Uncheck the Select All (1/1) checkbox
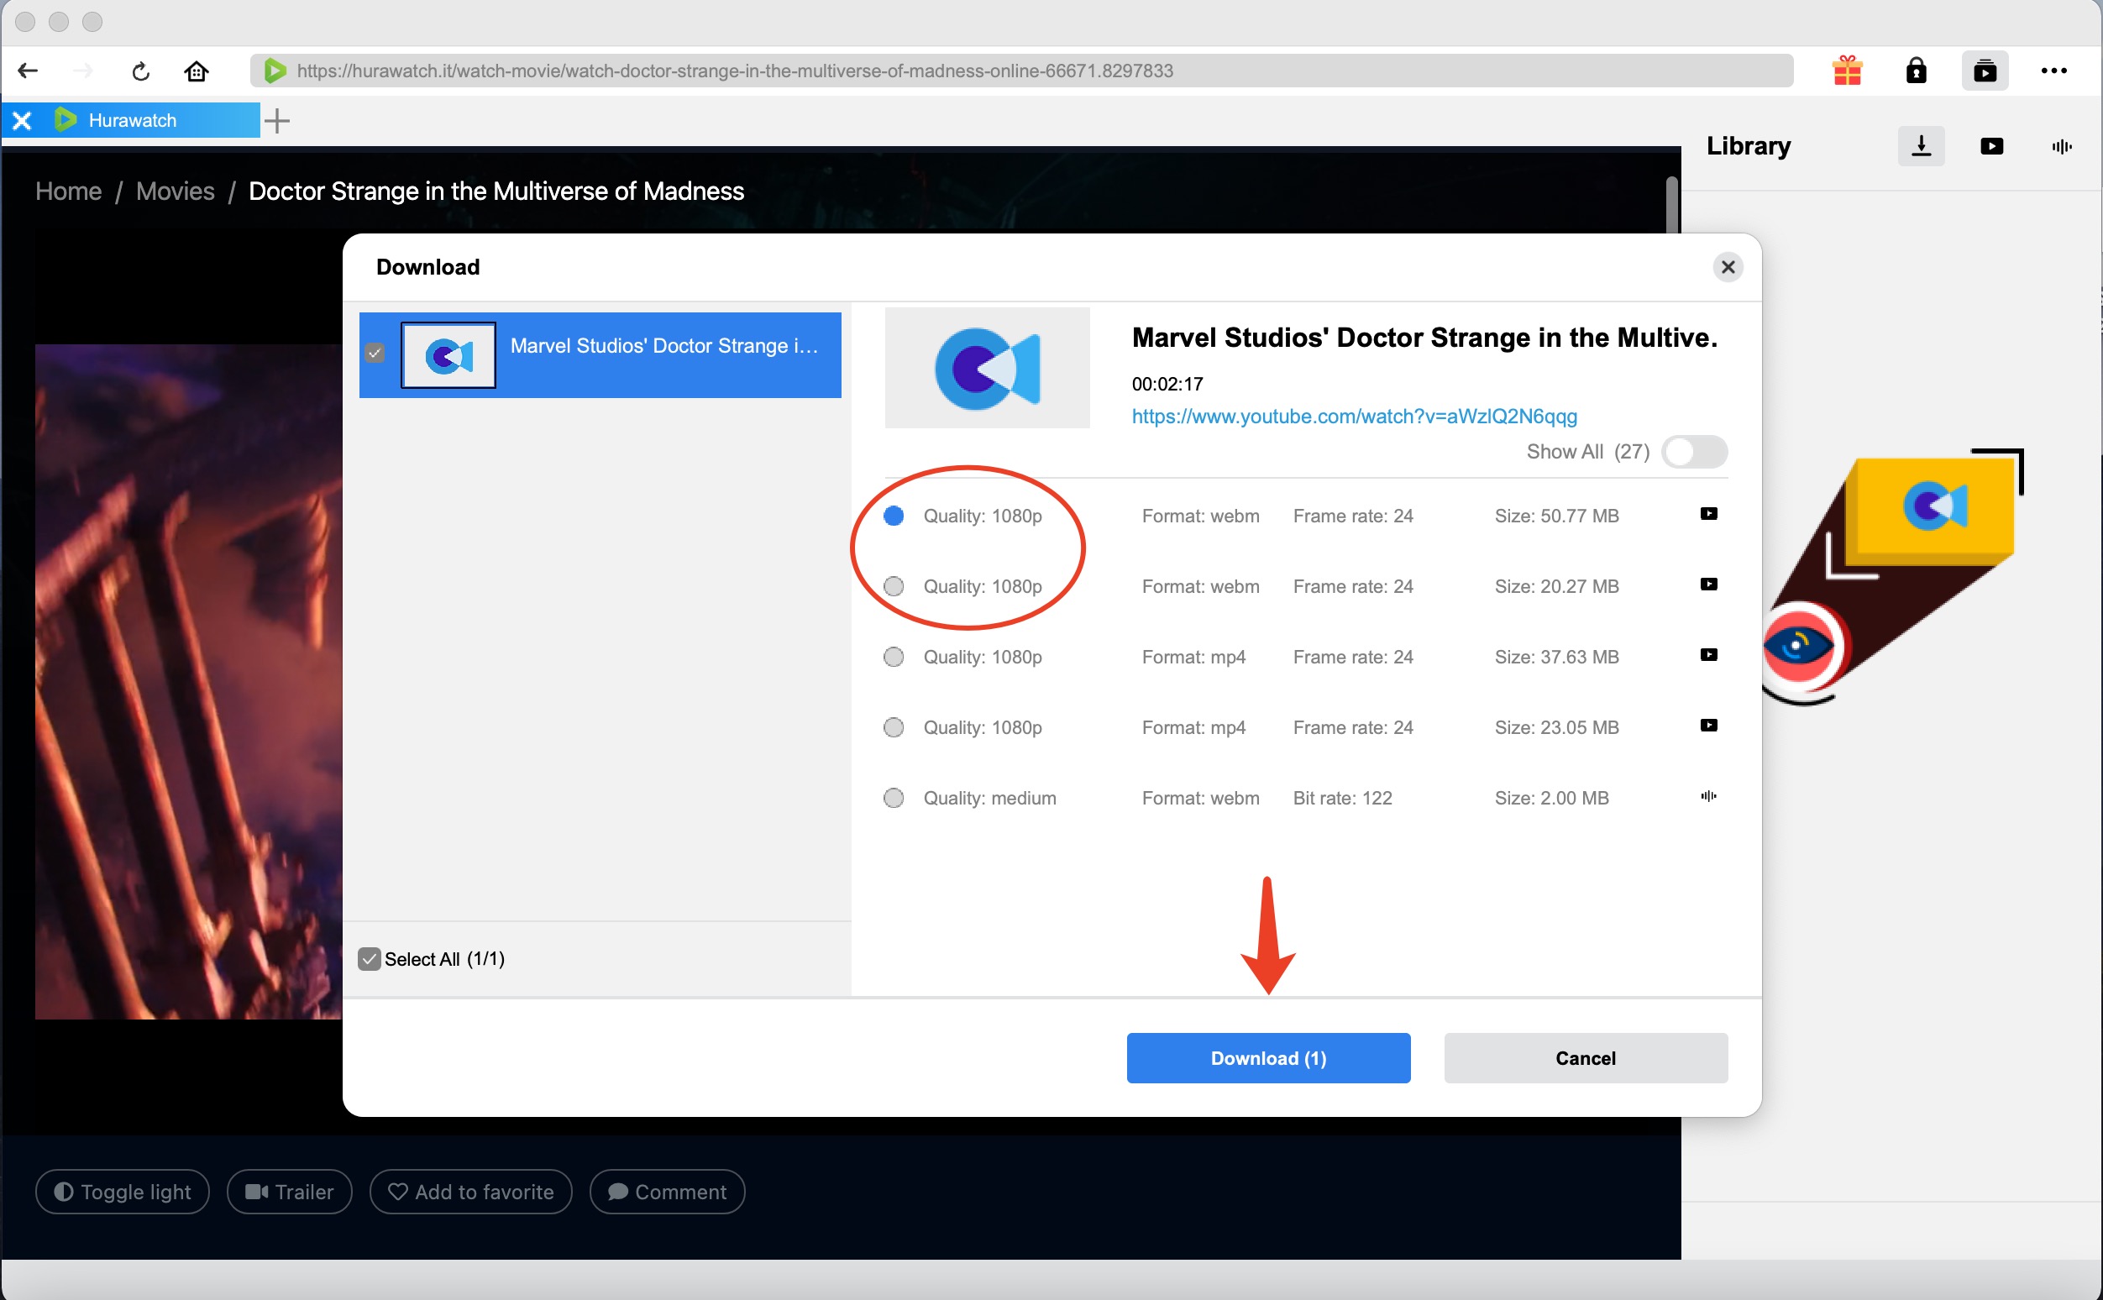The width and height of the screenshot is (2103, 1300). (x=369, y=959)
